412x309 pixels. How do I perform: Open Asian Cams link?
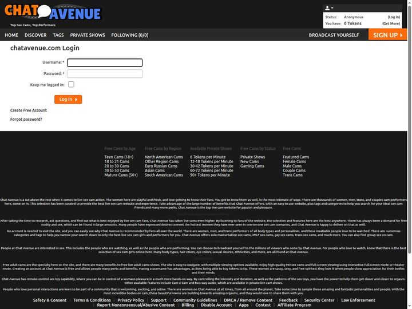154,171
